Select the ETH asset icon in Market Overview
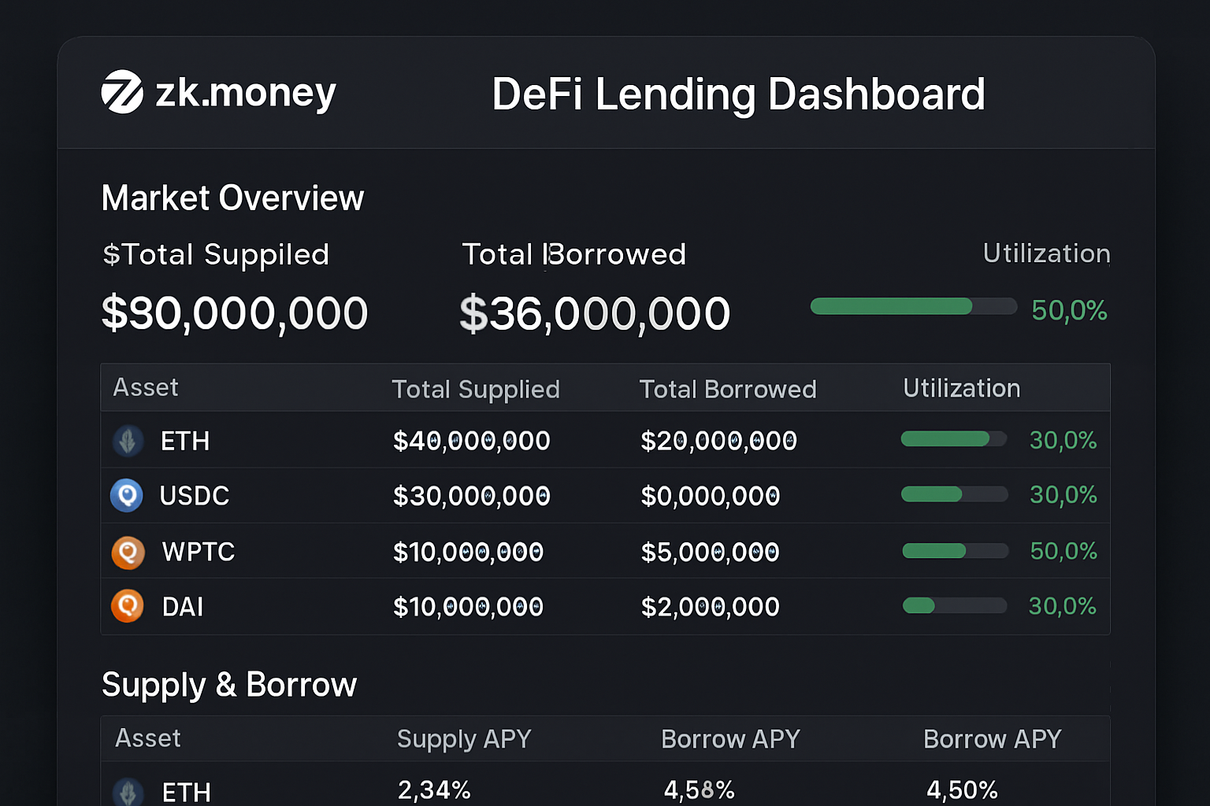 coord(127,441)
